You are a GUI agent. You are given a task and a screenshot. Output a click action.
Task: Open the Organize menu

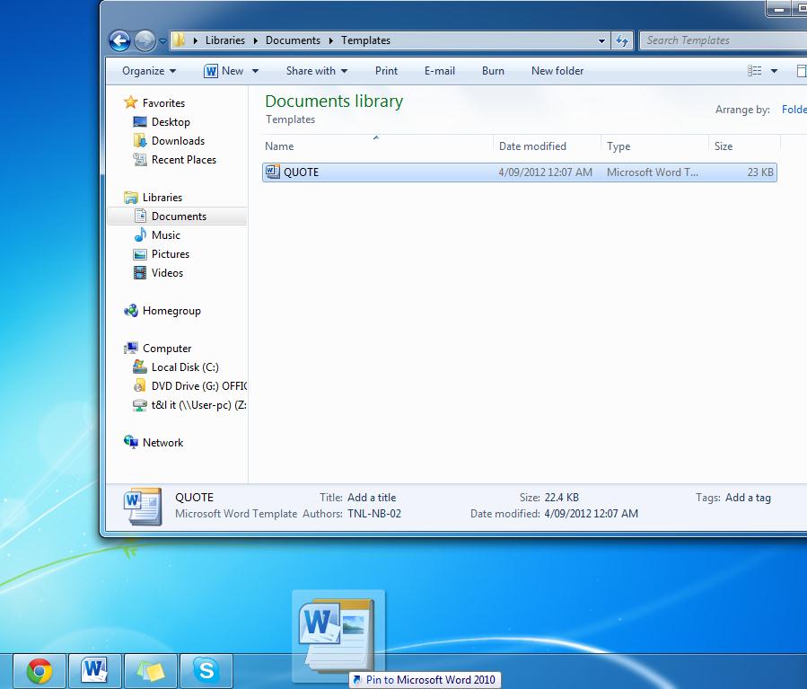click(149, 71)
